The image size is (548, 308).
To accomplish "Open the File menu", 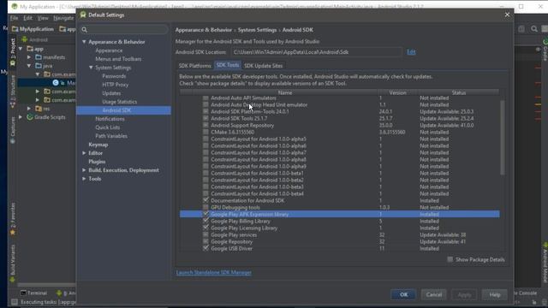I will pos(14,18).
